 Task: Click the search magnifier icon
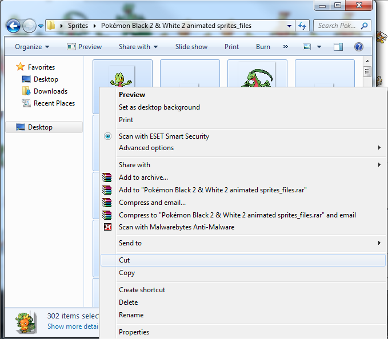coord(364,26)
